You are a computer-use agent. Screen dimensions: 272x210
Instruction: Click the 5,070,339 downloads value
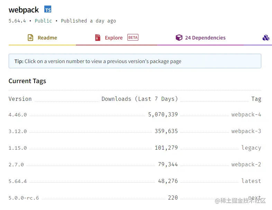coord(163,114)
